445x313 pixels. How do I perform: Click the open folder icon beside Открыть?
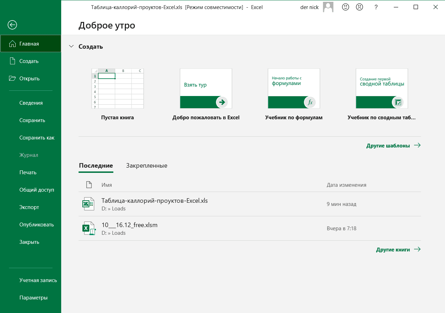[13, 78]
